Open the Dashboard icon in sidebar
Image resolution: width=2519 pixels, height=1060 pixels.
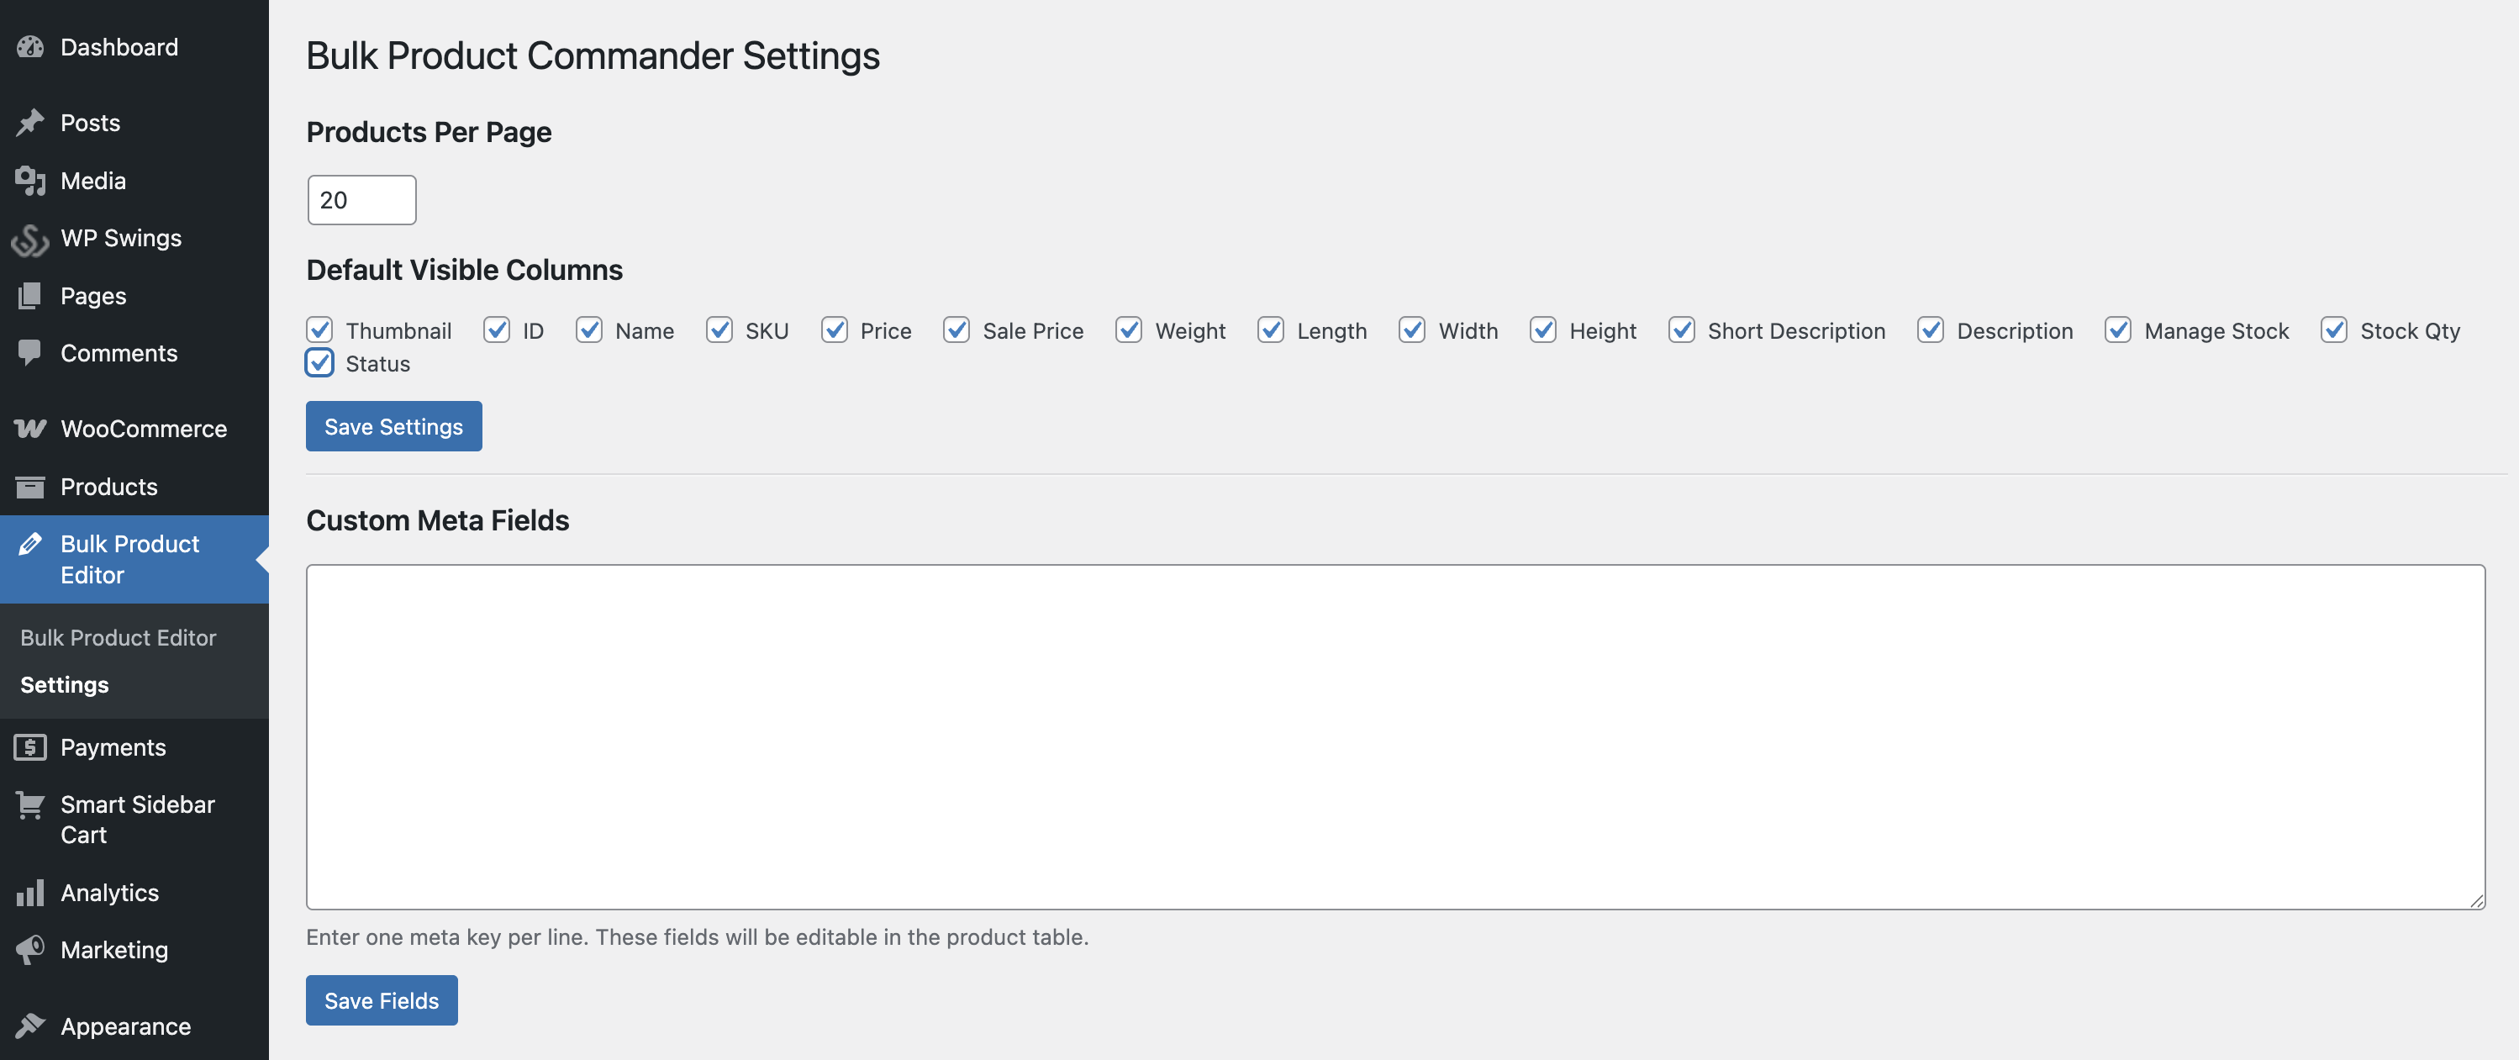tap(30, 46)
